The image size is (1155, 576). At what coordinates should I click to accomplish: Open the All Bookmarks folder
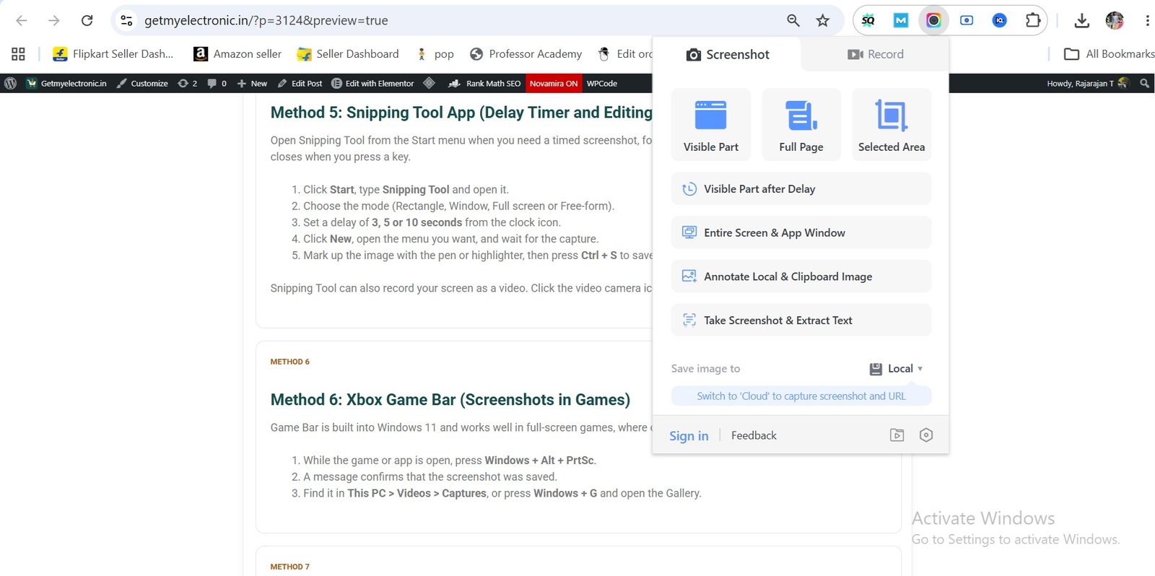[1110, 54]
